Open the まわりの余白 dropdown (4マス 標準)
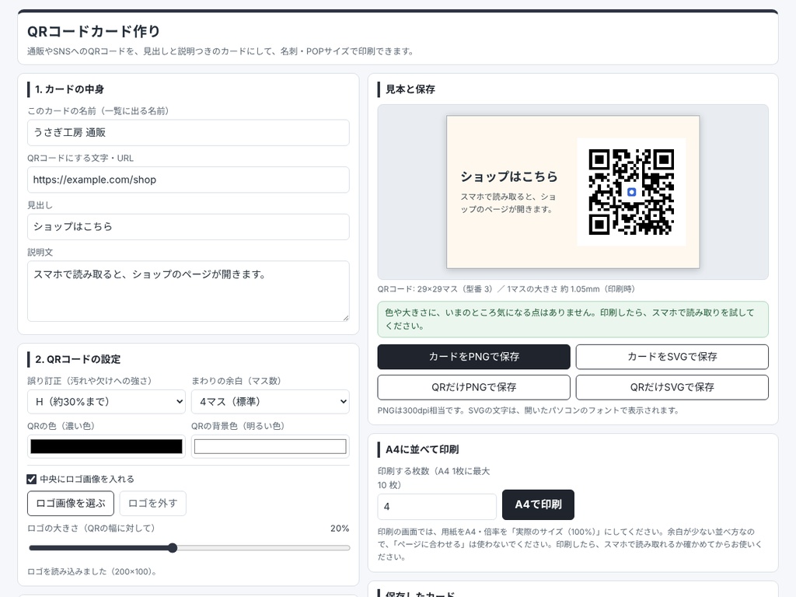 point(271,402)
